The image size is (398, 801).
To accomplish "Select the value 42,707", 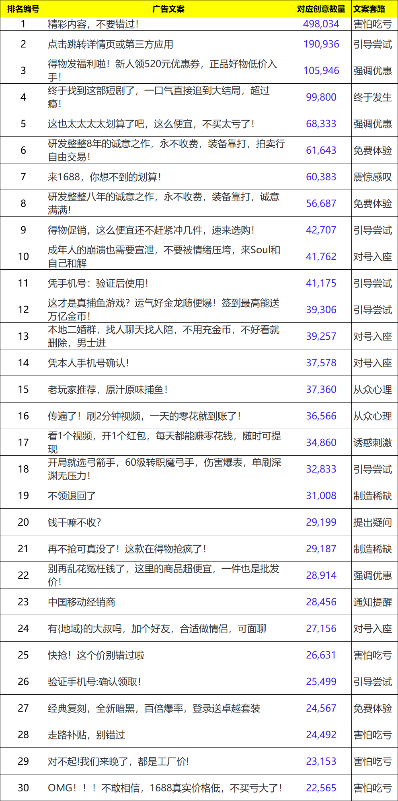I will click(x=321, y=230).
